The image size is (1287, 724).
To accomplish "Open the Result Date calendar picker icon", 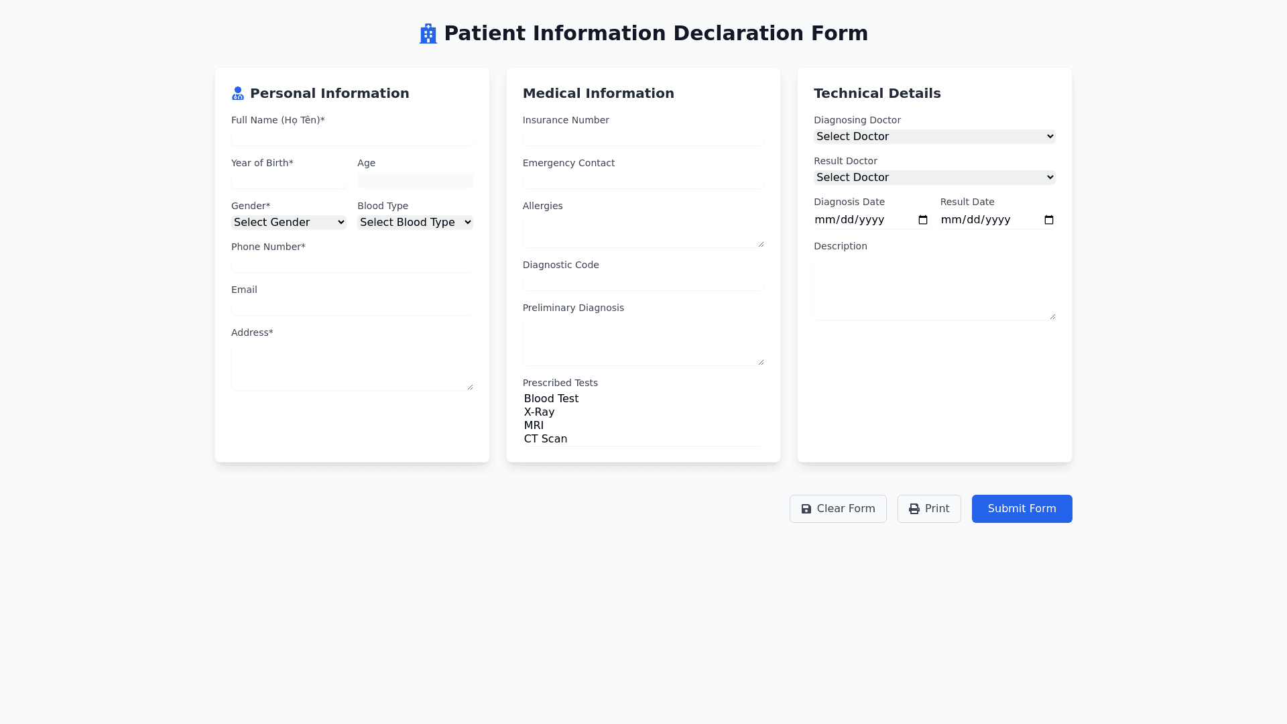I will click(1049, 220).
